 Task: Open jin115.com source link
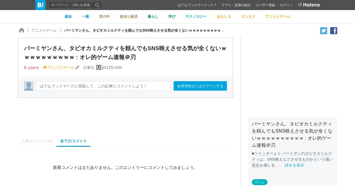click(x=112, y=67)
